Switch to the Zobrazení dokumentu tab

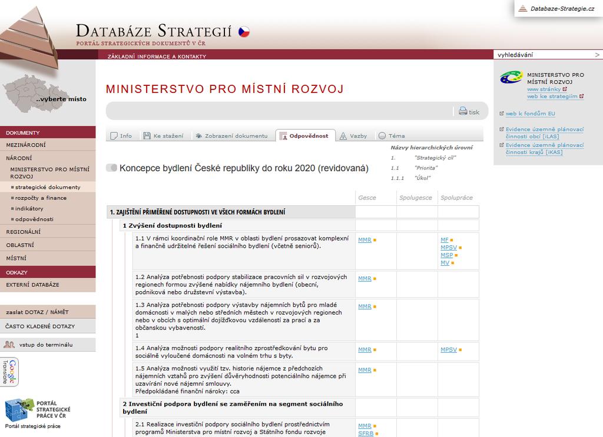231,136
